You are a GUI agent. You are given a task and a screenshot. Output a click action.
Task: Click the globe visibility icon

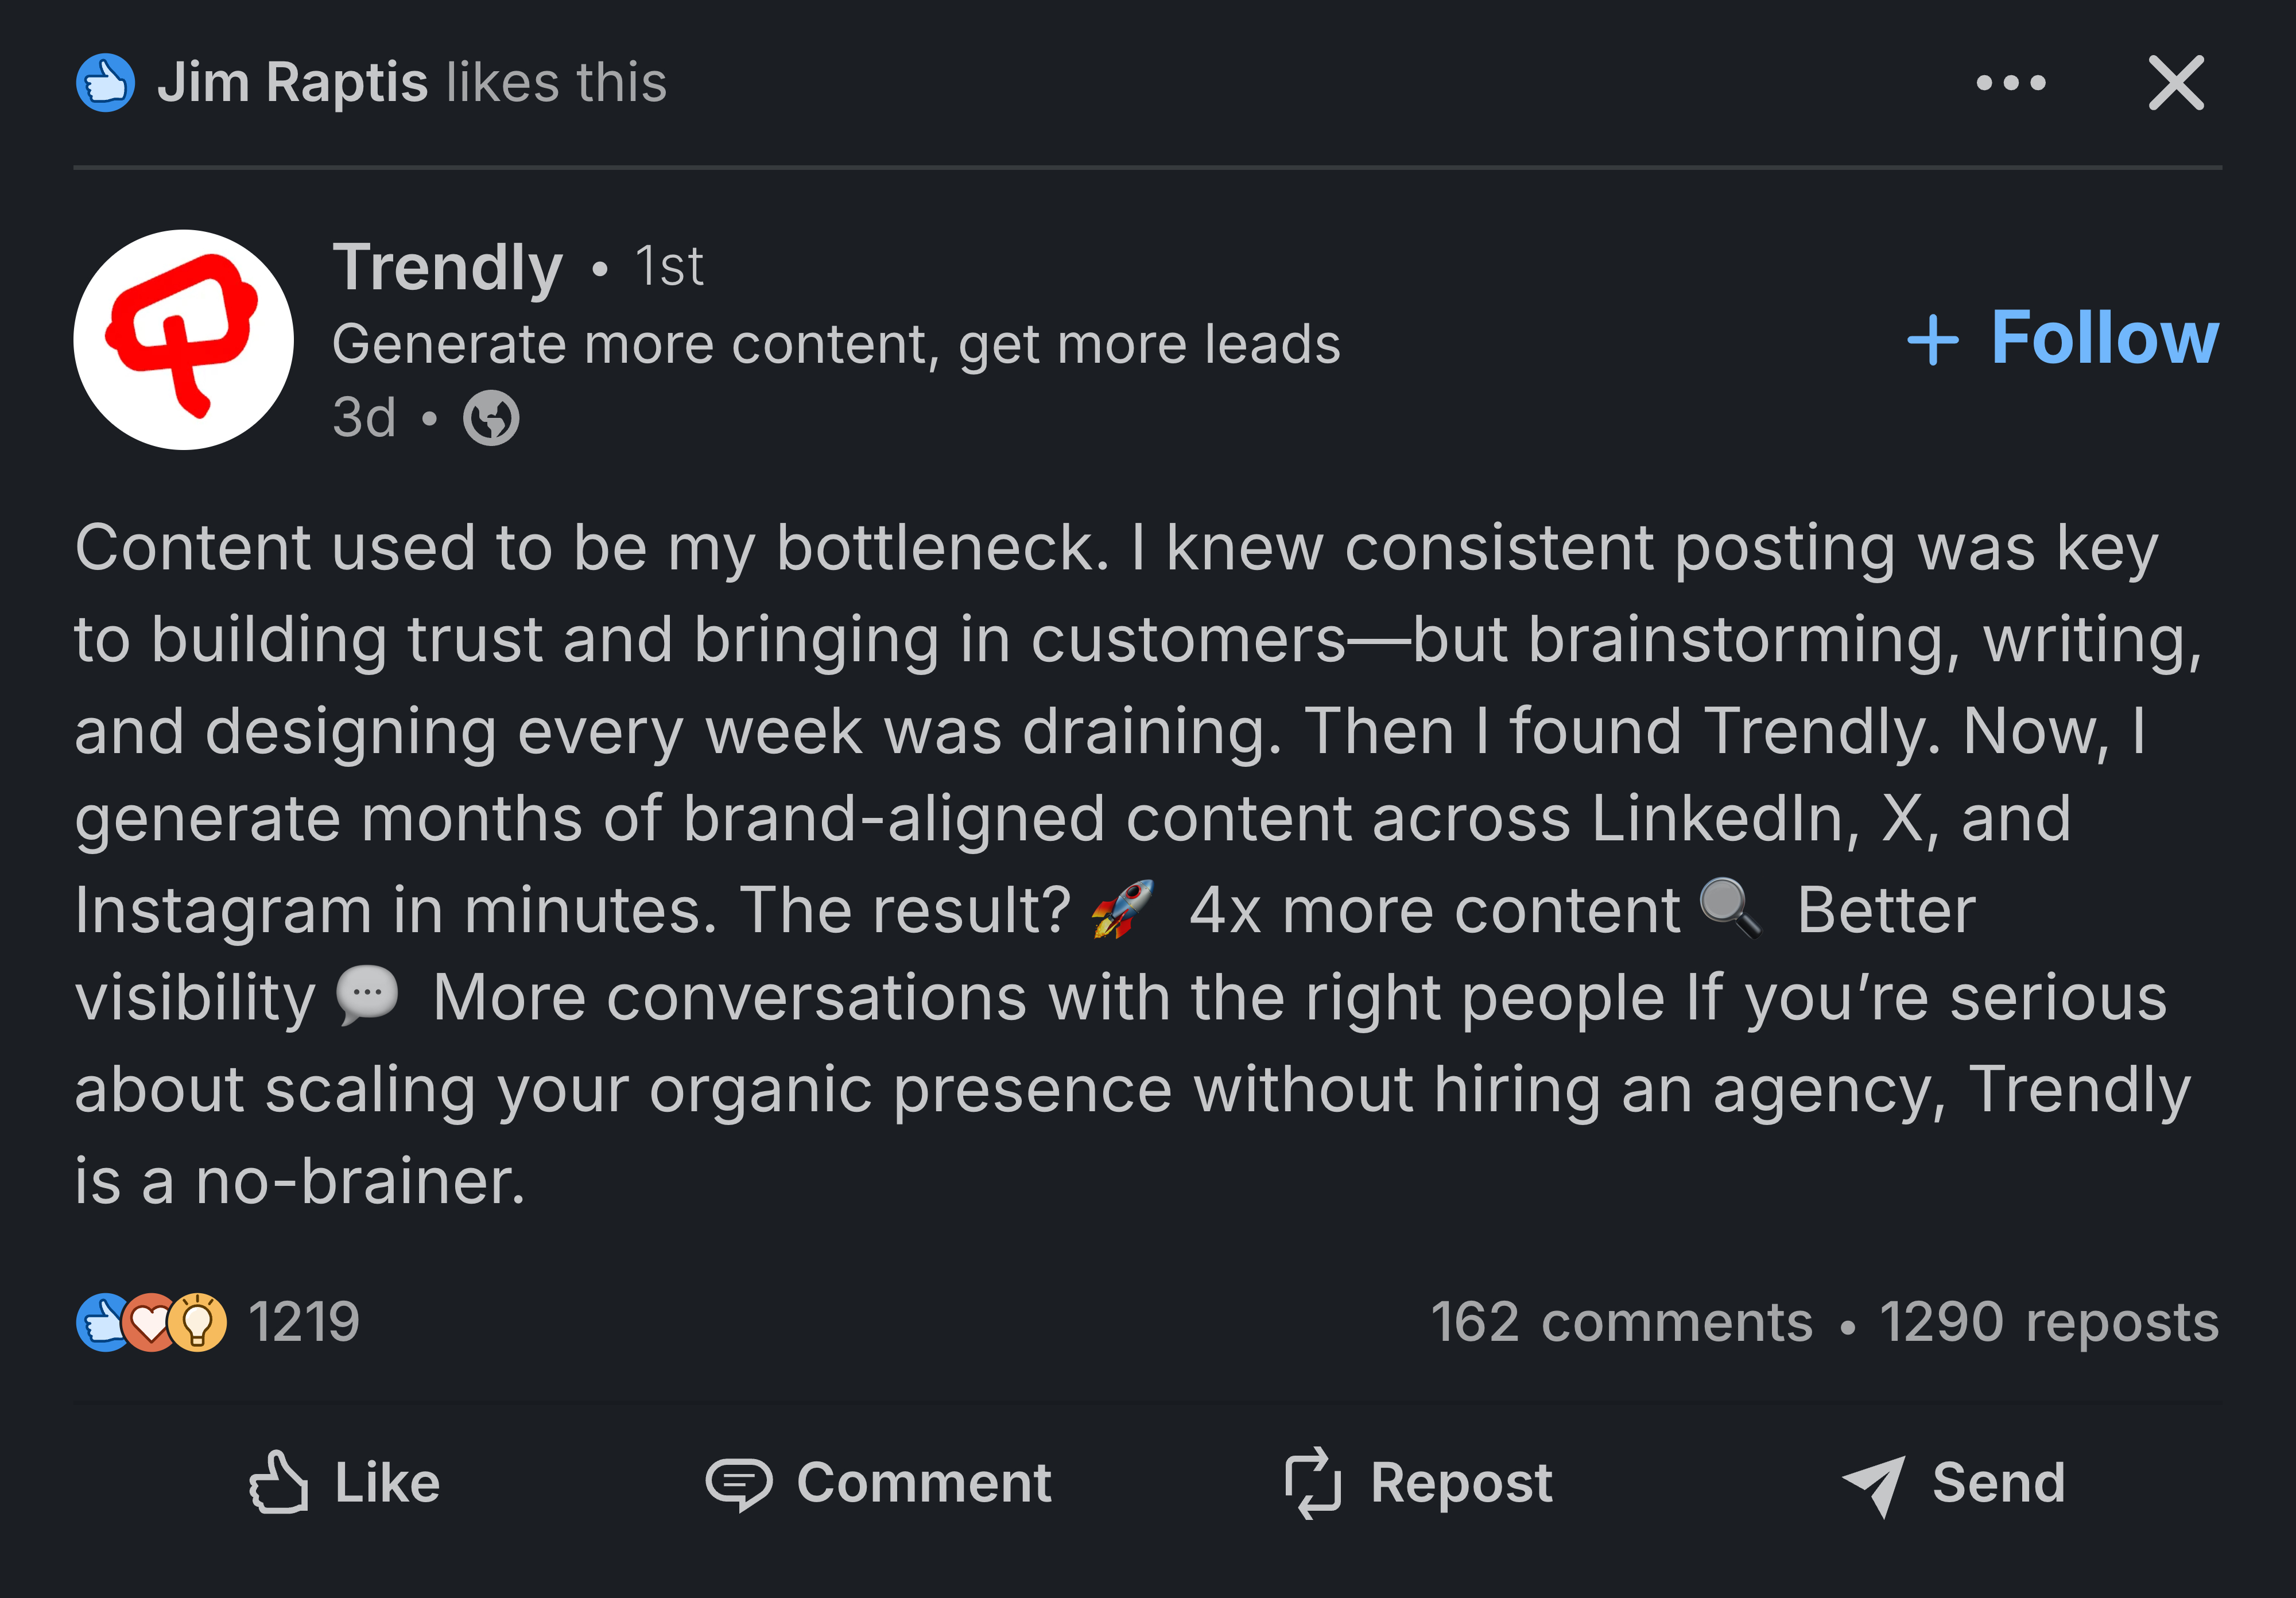coord(491,418)
